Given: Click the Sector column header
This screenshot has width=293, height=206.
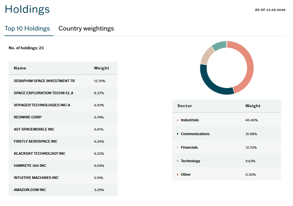Looking at the screenshot, I should pos(185,106).
